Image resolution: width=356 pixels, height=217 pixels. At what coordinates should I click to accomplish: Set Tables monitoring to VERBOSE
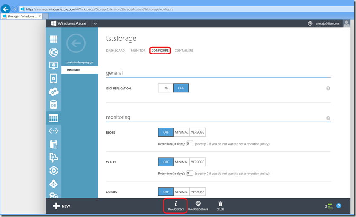[198, 162]
